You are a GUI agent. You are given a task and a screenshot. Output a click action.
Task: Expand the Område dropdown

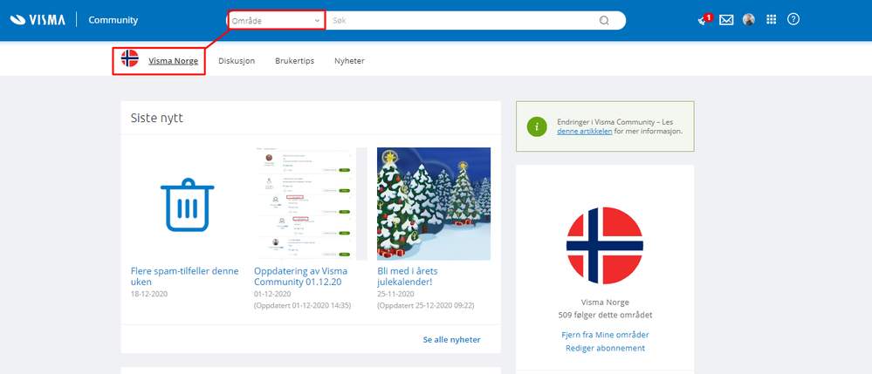[x=276, y=21]
